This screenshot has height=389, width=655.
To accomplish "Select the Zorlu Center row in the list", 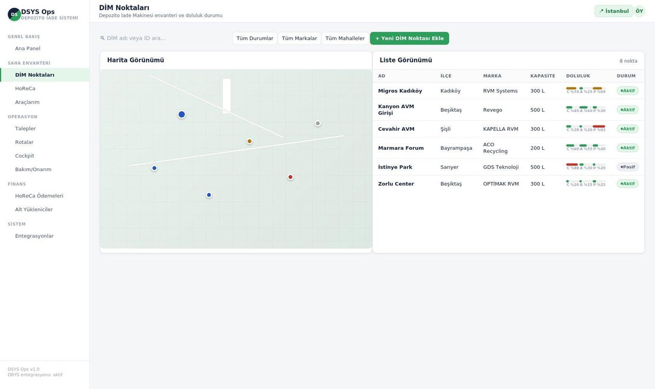I will point(509,184).
